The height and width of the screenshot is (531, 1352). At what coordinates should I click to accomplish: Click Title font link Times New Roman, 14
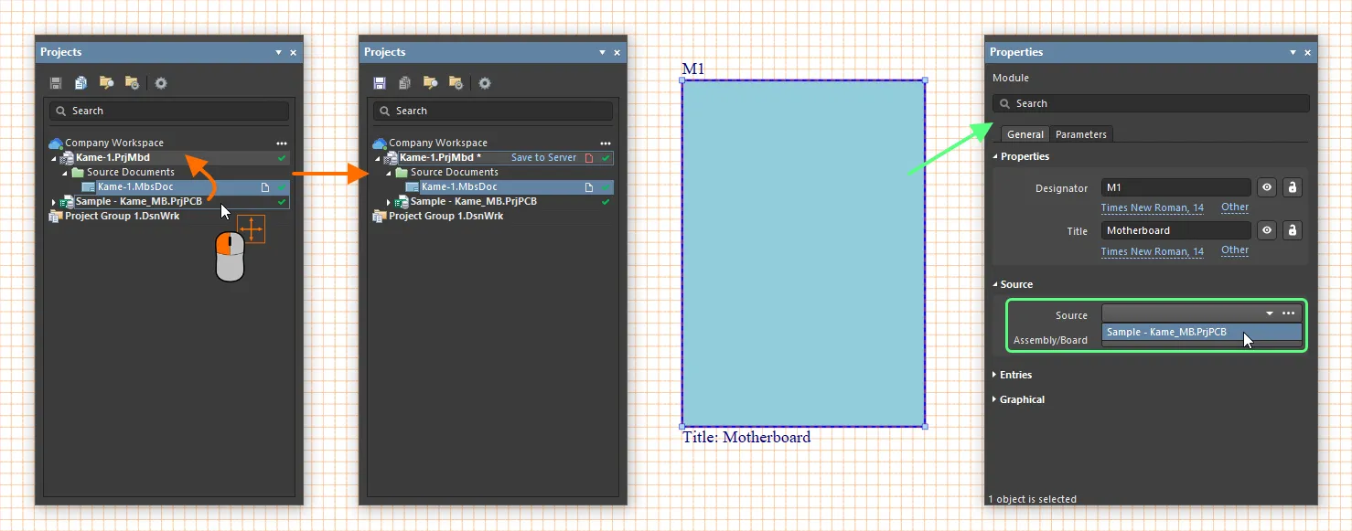(1152, 251)
